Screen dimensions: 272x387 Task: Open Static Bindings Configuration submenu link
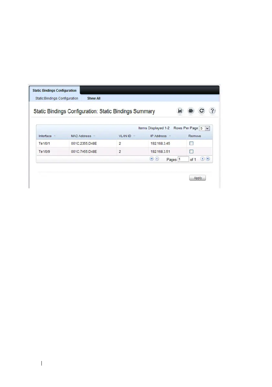[57, 98]
